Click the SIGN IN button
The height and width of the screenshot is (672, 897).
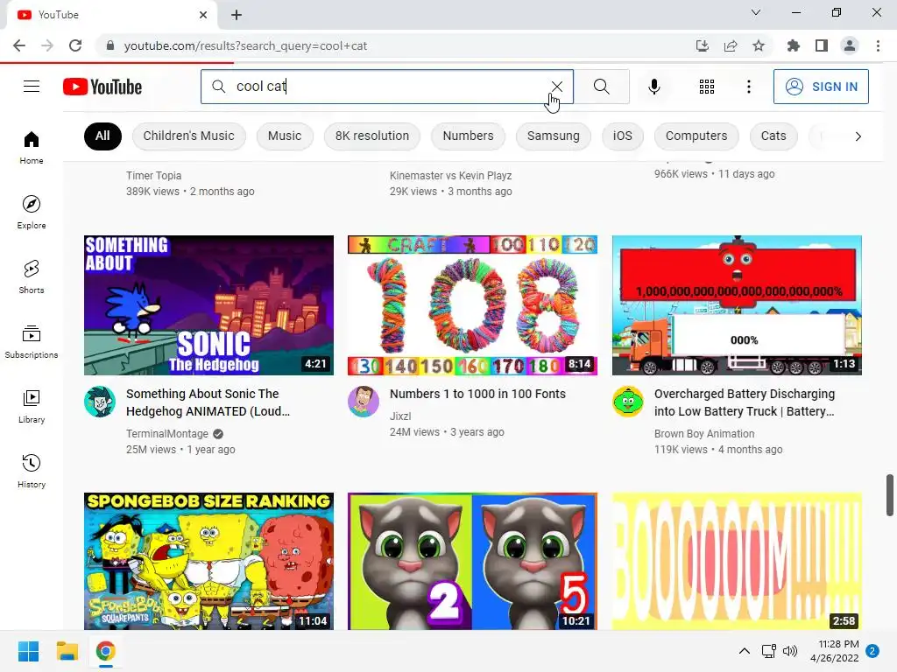click(x=821, y=87)
